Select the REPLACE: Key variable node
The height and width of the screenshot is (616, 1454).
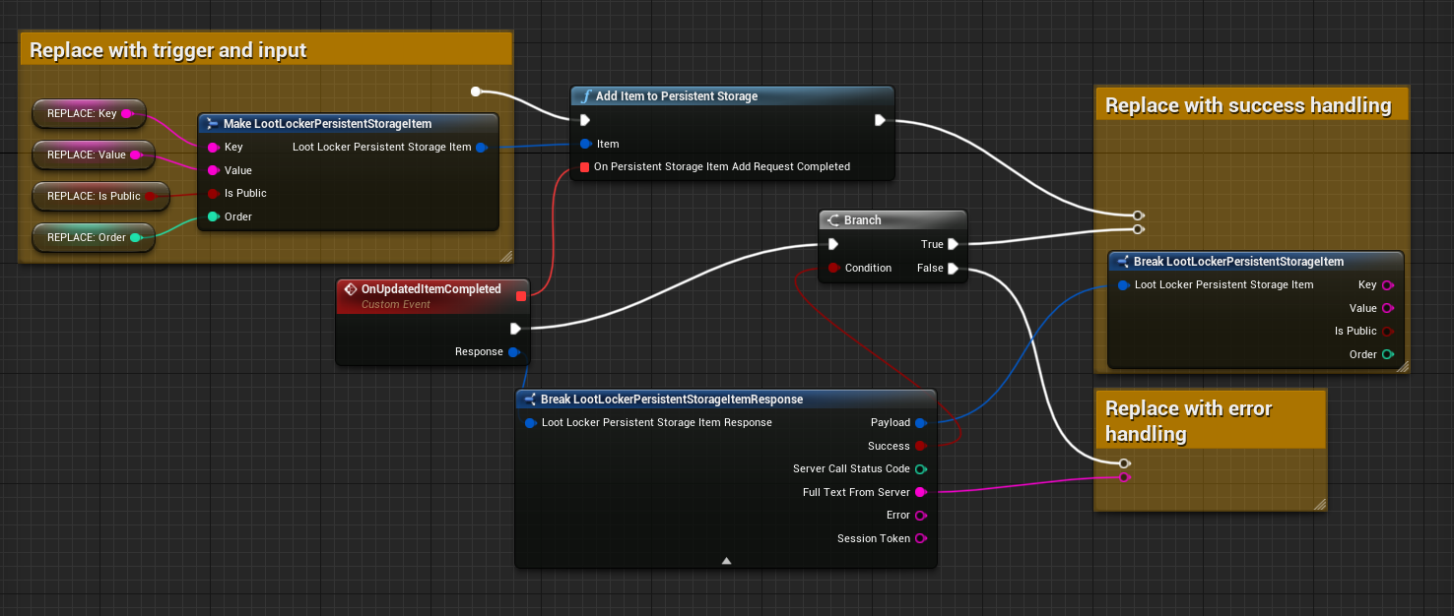(x=83, y=113)
